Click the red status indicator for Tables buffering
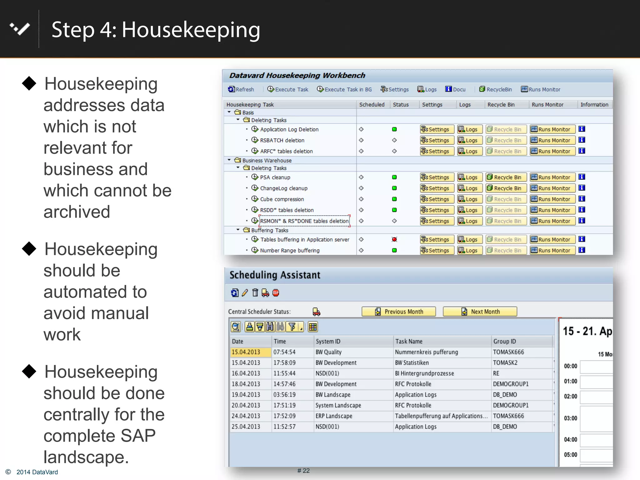 tap(394, 239)
